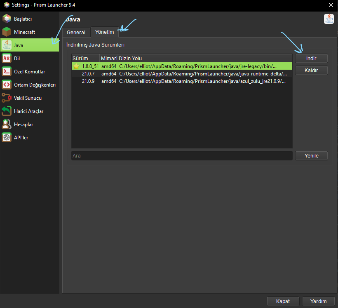Click amd64 in the 21.0.9 row
Viewport: 338px width, 308px height.
click(109, 81)
